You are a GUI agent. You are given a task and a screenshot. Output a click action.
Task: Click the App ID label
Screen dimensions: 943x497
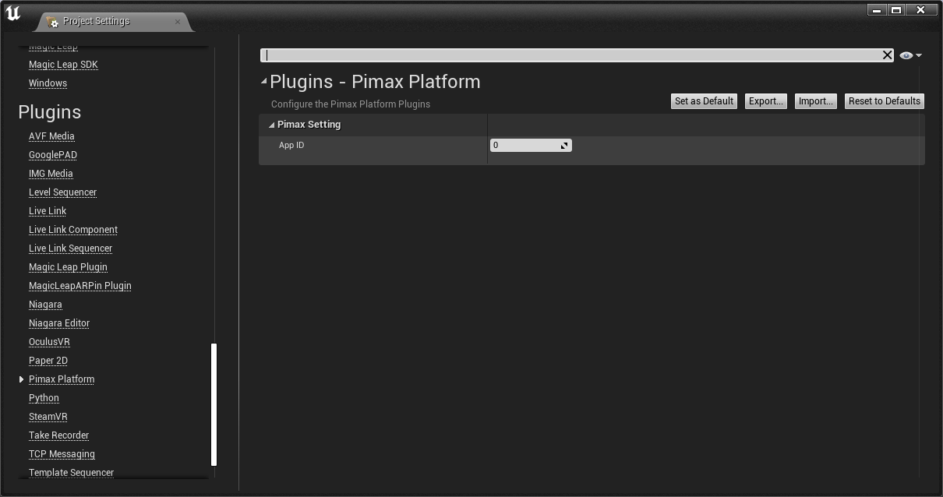tap(291, 146)
